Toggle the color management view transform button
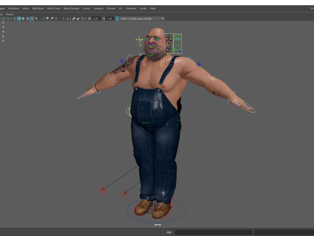Image resolution: width=314 pixels, height=236 pixels. tap(117, 18)
